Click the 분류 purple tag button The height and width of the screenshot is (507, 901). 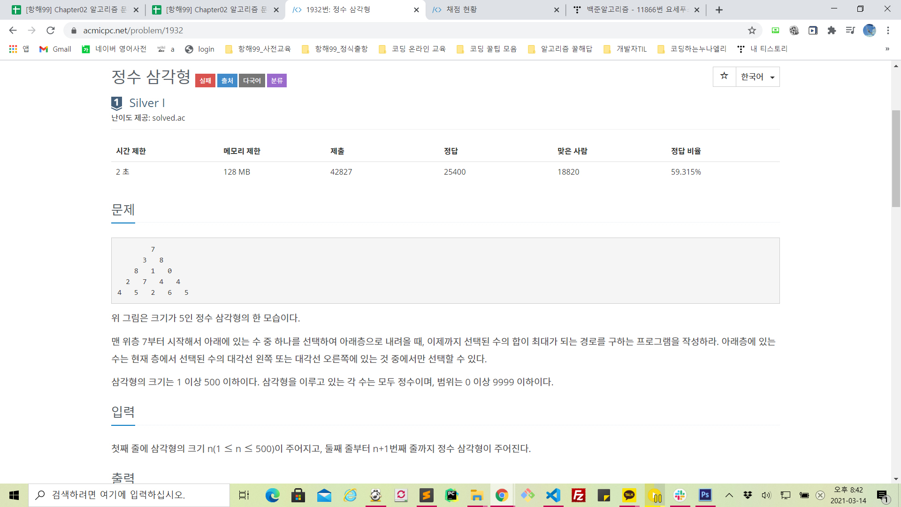tap(277, 81)
